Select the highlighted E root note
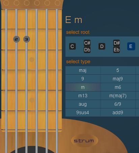 [131, 46]
